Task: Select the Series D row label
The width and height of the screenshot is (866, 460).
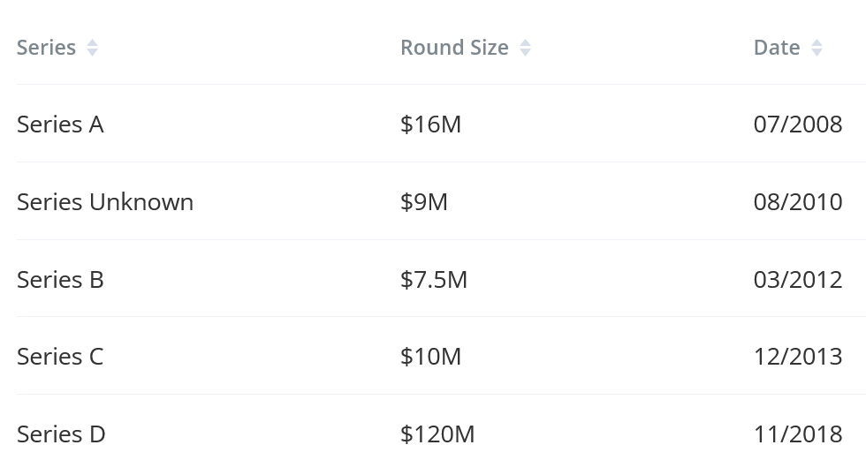Action: (x=61, y=434)
